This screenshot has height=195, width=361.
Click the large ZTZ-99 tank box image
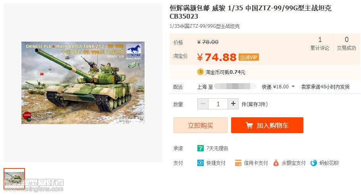[x=83, y=83]
